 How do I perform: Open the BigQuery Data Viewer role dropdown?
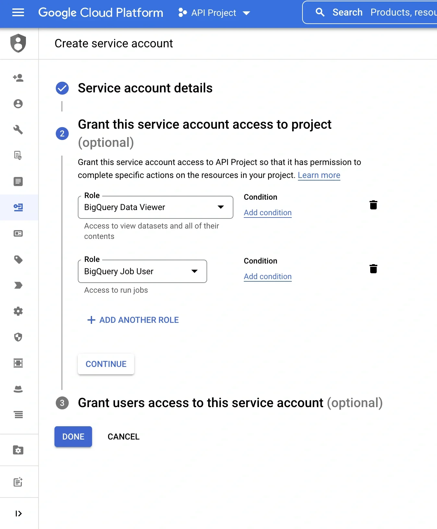pyautogui.click(x=156, y=207)
